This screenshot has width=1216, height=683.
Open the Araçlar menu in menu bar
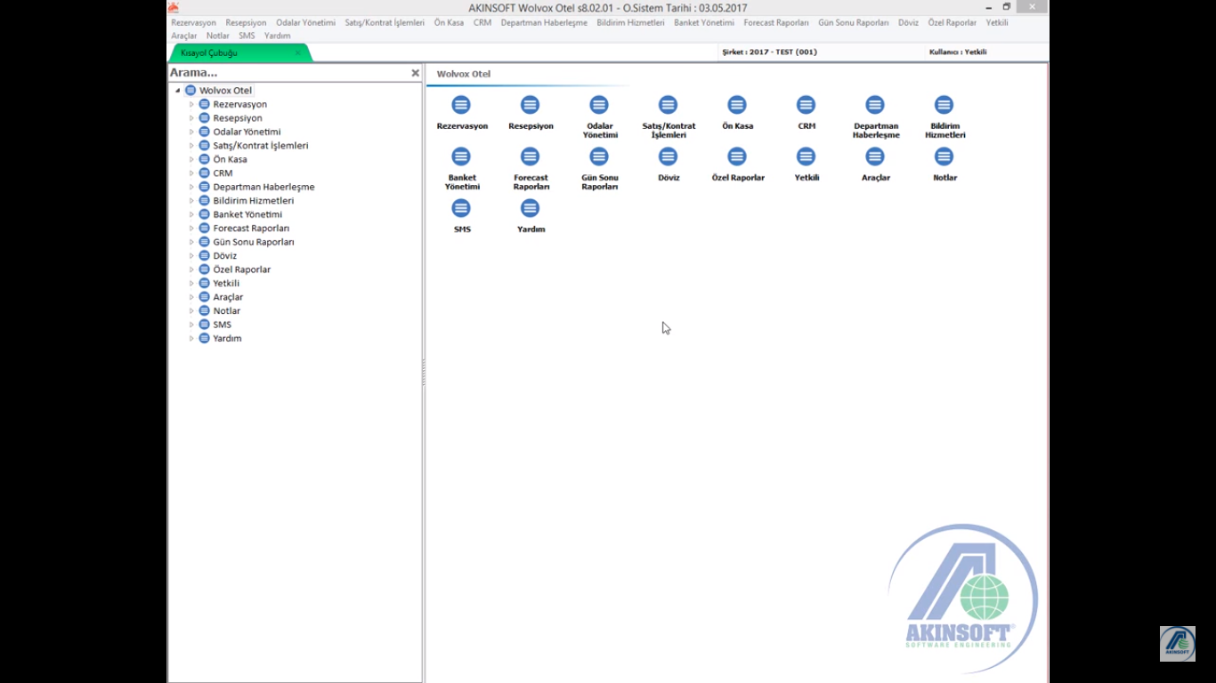[x=184, y=36]
